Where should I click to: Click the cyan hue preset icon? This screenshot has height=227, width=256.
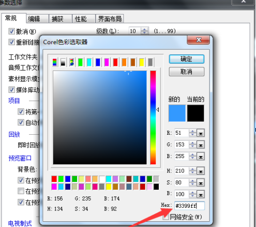(x=89, y=62)
